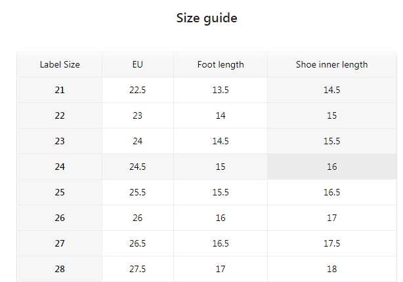The image size is (403, 282).
Task: Click EU size 24.5 cell
Action: tap(137, 167)
